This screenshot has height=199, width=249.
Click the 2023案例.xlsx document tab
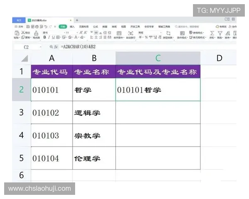click(x=50, y=20)
